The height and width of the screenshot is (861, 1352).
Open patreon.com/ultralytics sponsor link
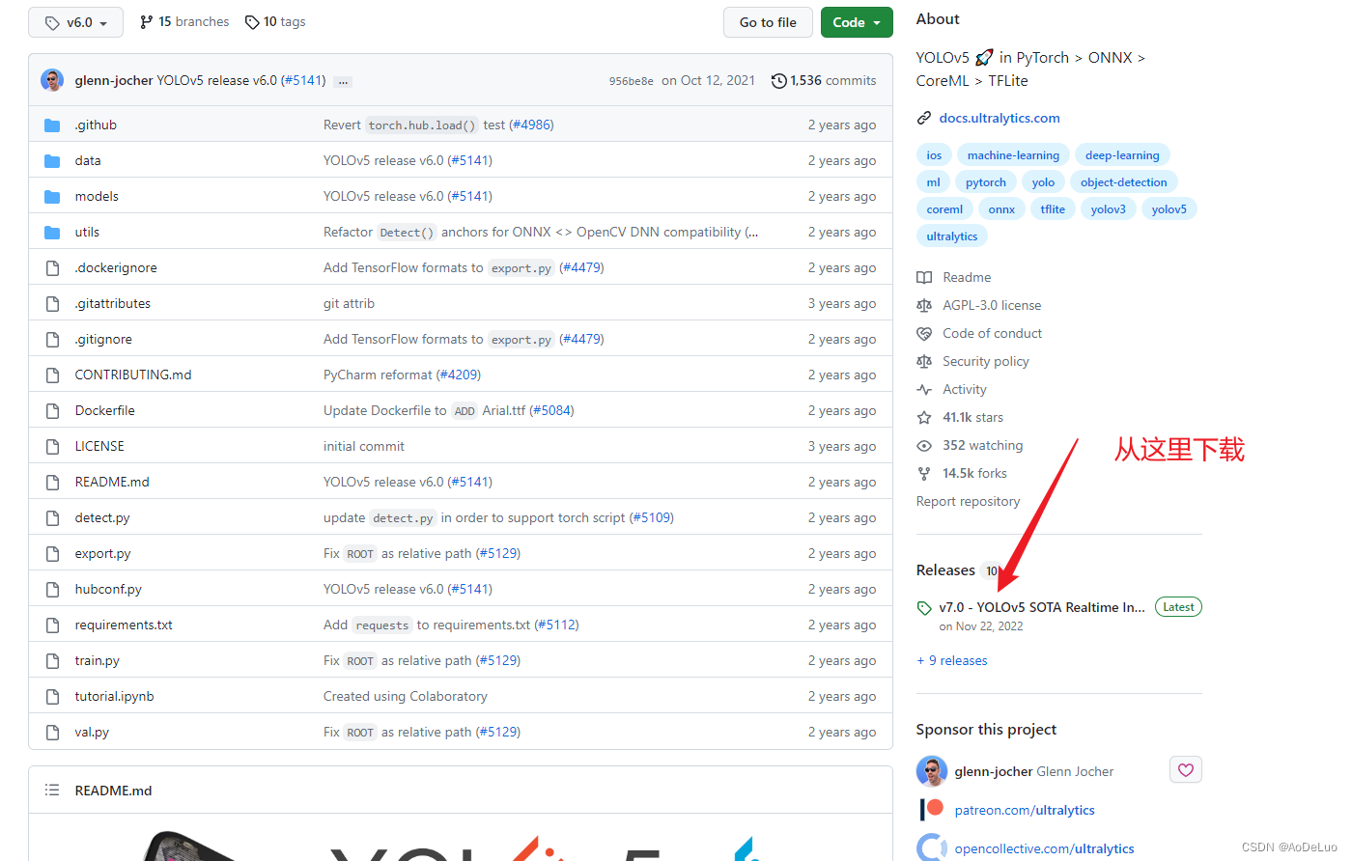[x=1025, y=810]
